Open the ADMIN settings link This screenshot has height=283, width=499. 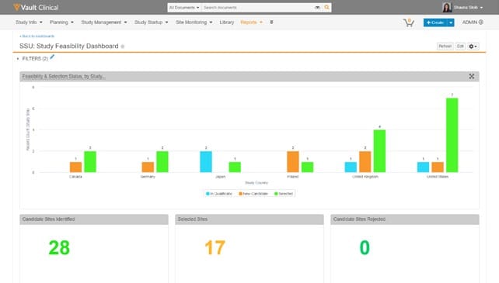[473, 22]
